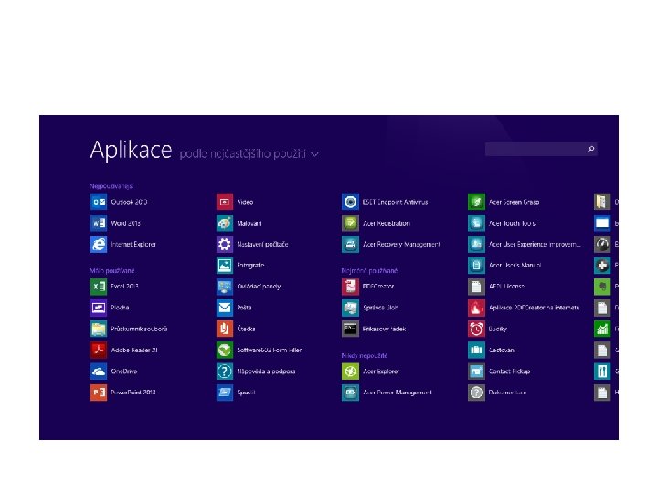The image size is (658, 493).
Task: Open Acer User's Manual
Action: point(504,266)
